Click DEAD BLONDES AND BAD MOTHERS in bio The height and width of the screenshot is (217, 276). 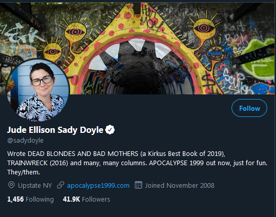tap(83, 154)
